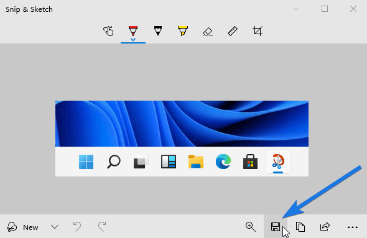Open ballpoint pen options chevron
Viewport: 367px width, 238px height.
(x=133, y=40)
